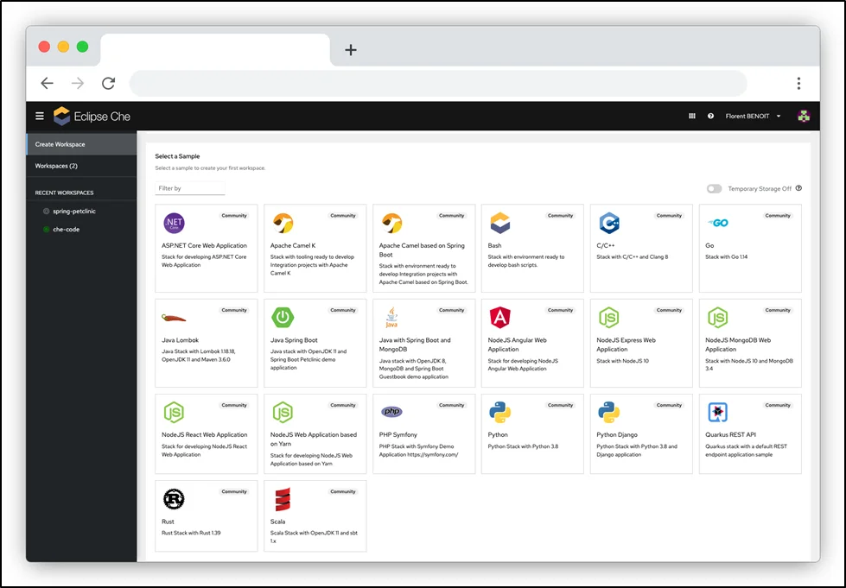Go back with browser back arrow
The width and height of the screenshot is (846, 588).
point(48,83)
